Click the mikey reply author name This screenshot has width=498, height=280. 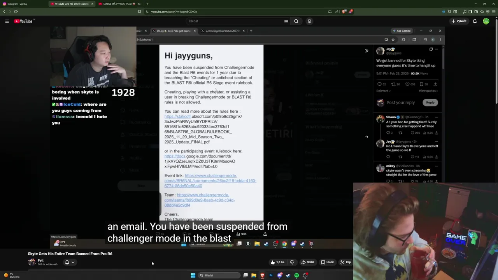tap(391, 166)
